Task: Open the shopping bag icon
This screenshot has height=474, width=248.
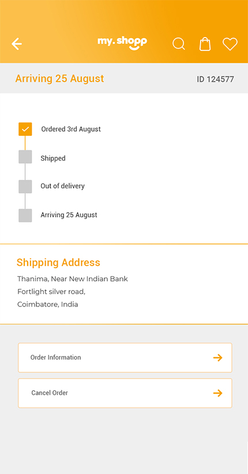Action: point(205,44)
